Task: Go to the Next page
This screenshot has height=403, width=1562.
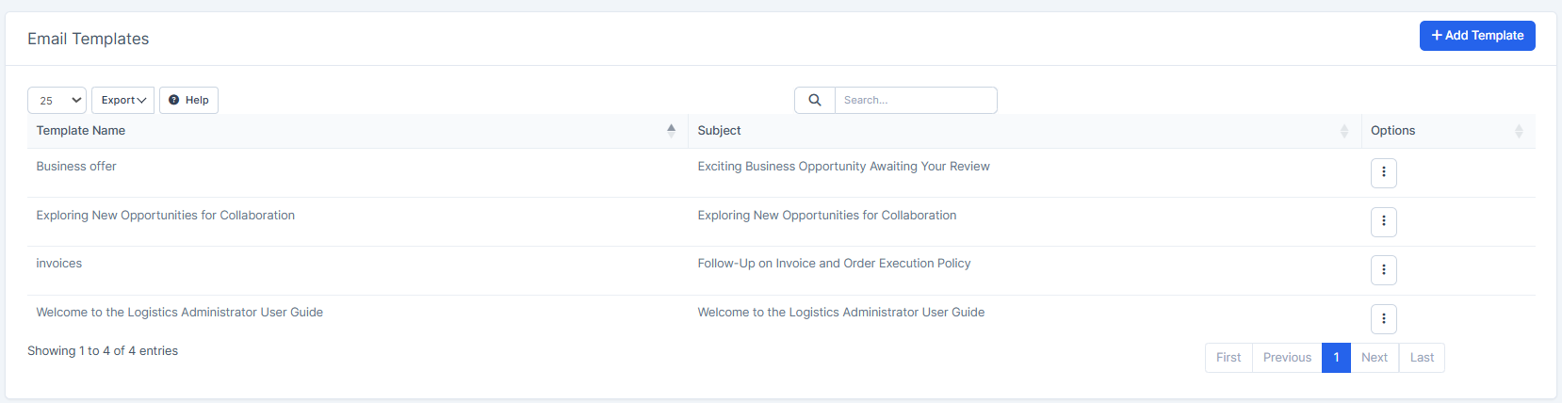Action: click(x=1374, y=358)
